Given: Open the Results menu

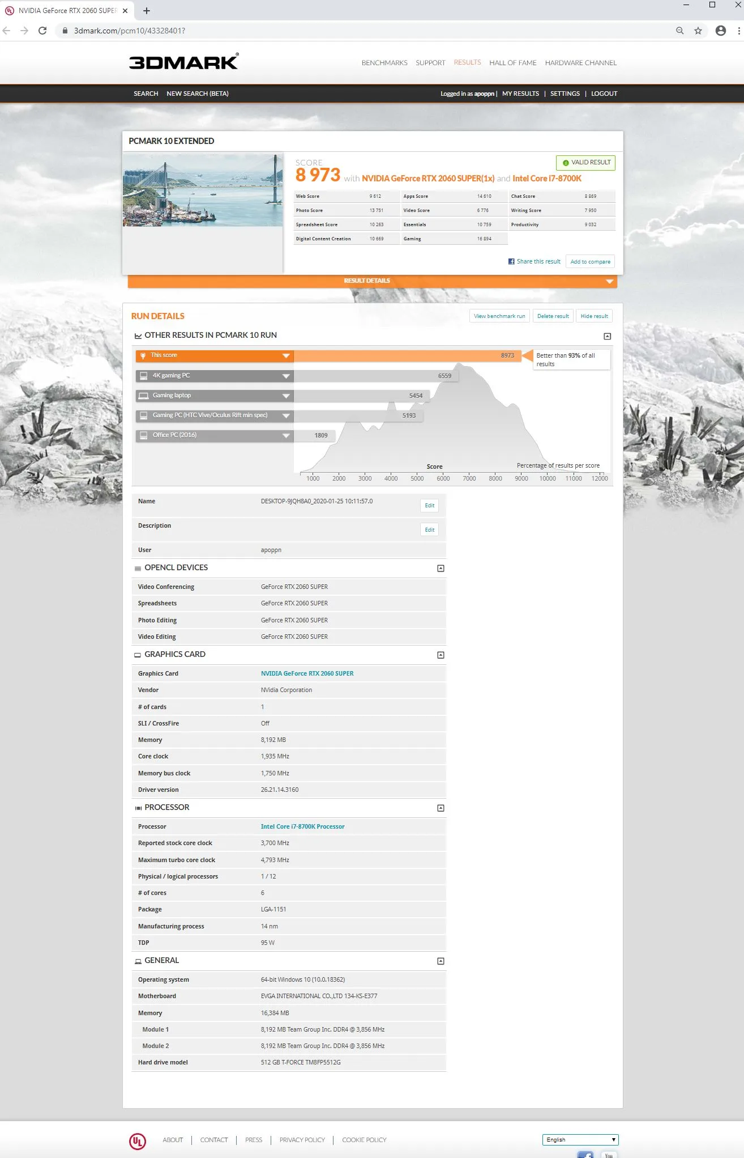Looking at the screenshot, I should tap(467, 62).
